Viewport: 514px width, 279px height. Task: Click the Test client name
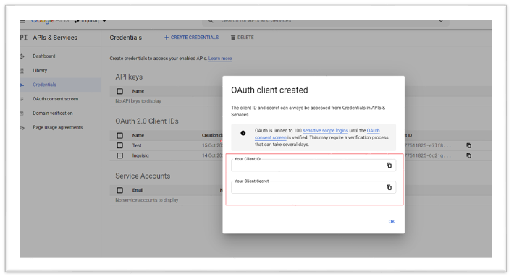[x=137, y=145]
